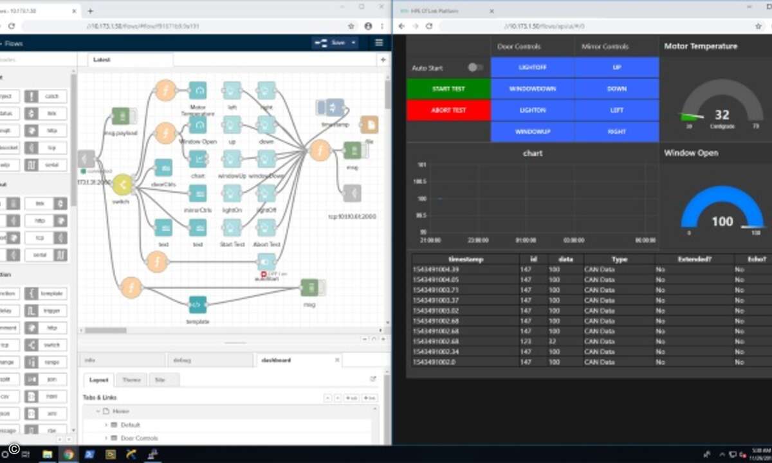Select the lightOff button node
772x463 pixels.
pos(266,194)
